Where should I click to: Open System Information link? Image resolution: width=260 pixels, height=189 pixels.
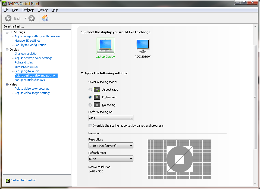point(23,180)
